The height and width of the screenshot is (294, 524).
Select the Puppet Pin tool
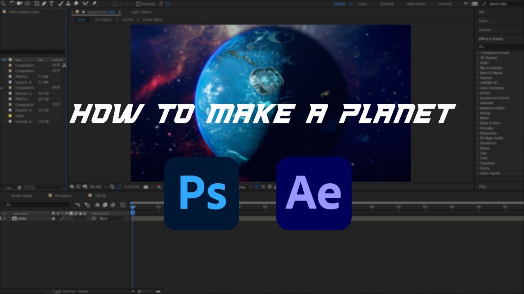[x=95, y=4]
